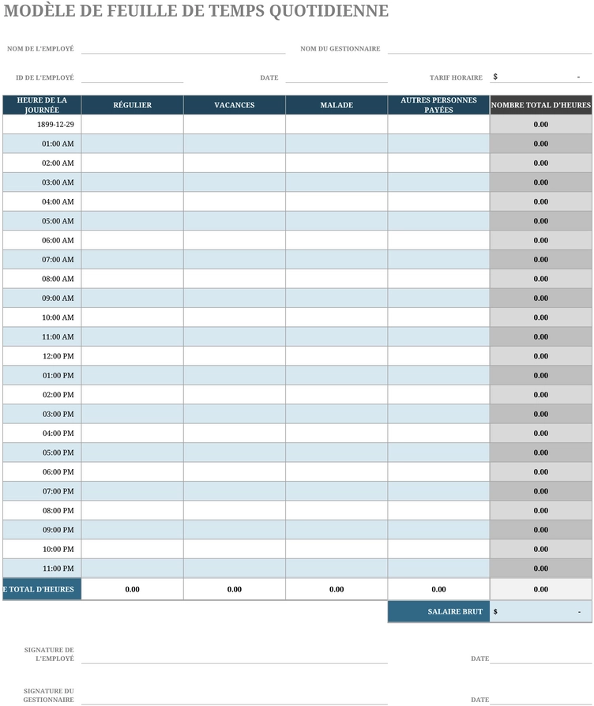
Task: Select the MALADE column header
Action: pyautogui.click(x=336, y=105)
